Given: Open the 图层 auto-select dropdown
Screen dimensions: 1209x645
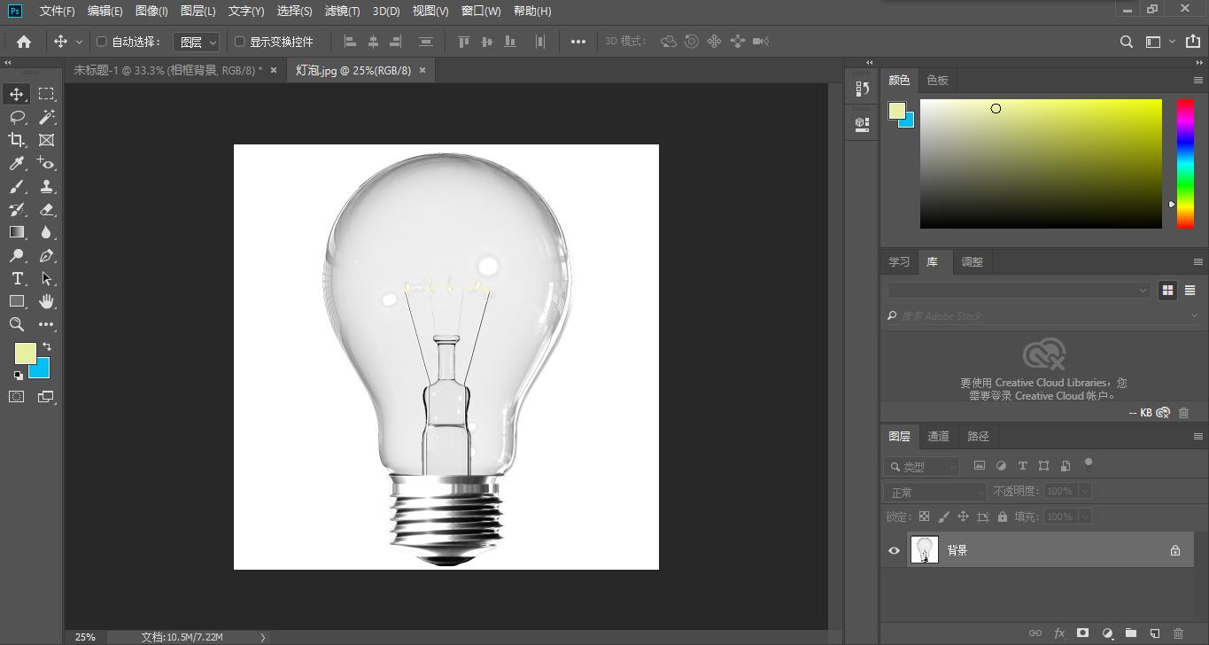Looking at the screenshot, I should coord(197,42).
